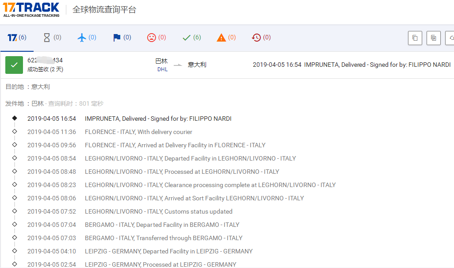Click the copy with details icon

433,38
